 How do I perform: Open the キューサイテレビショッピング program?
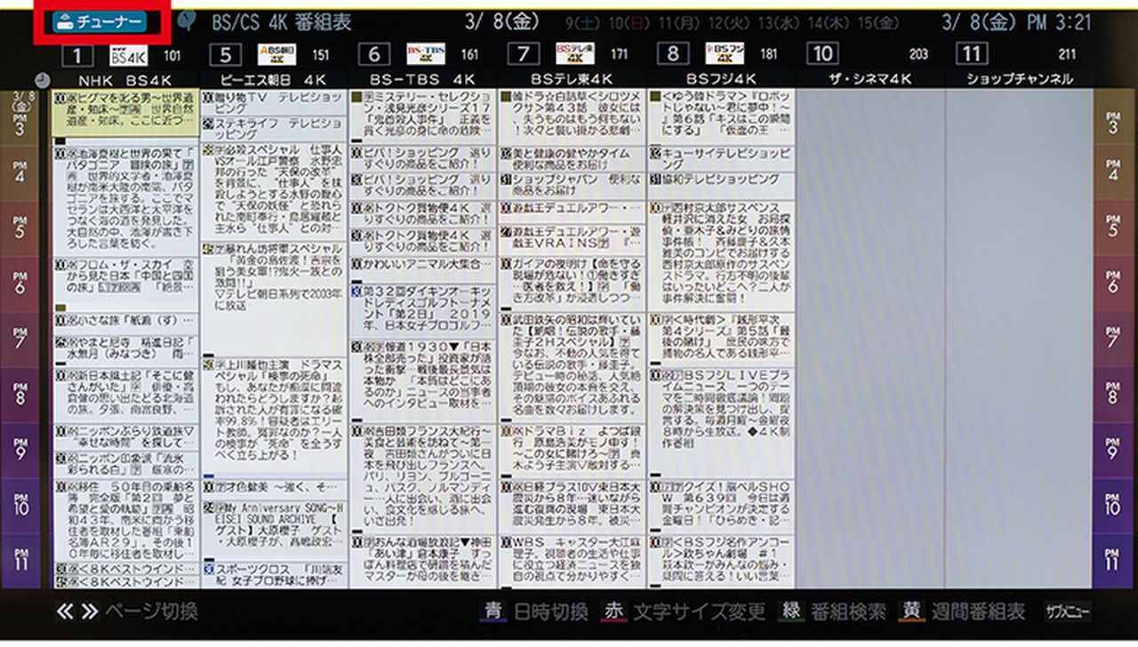coord(721,158)
